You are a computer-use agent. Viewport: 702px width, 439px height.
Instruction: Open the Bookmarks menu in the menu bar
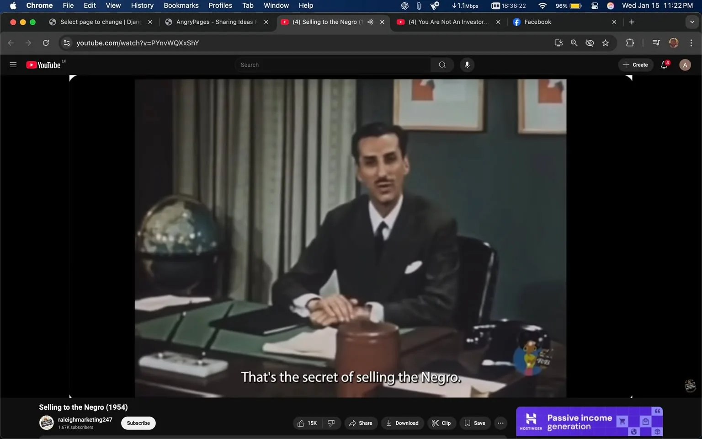181,5
